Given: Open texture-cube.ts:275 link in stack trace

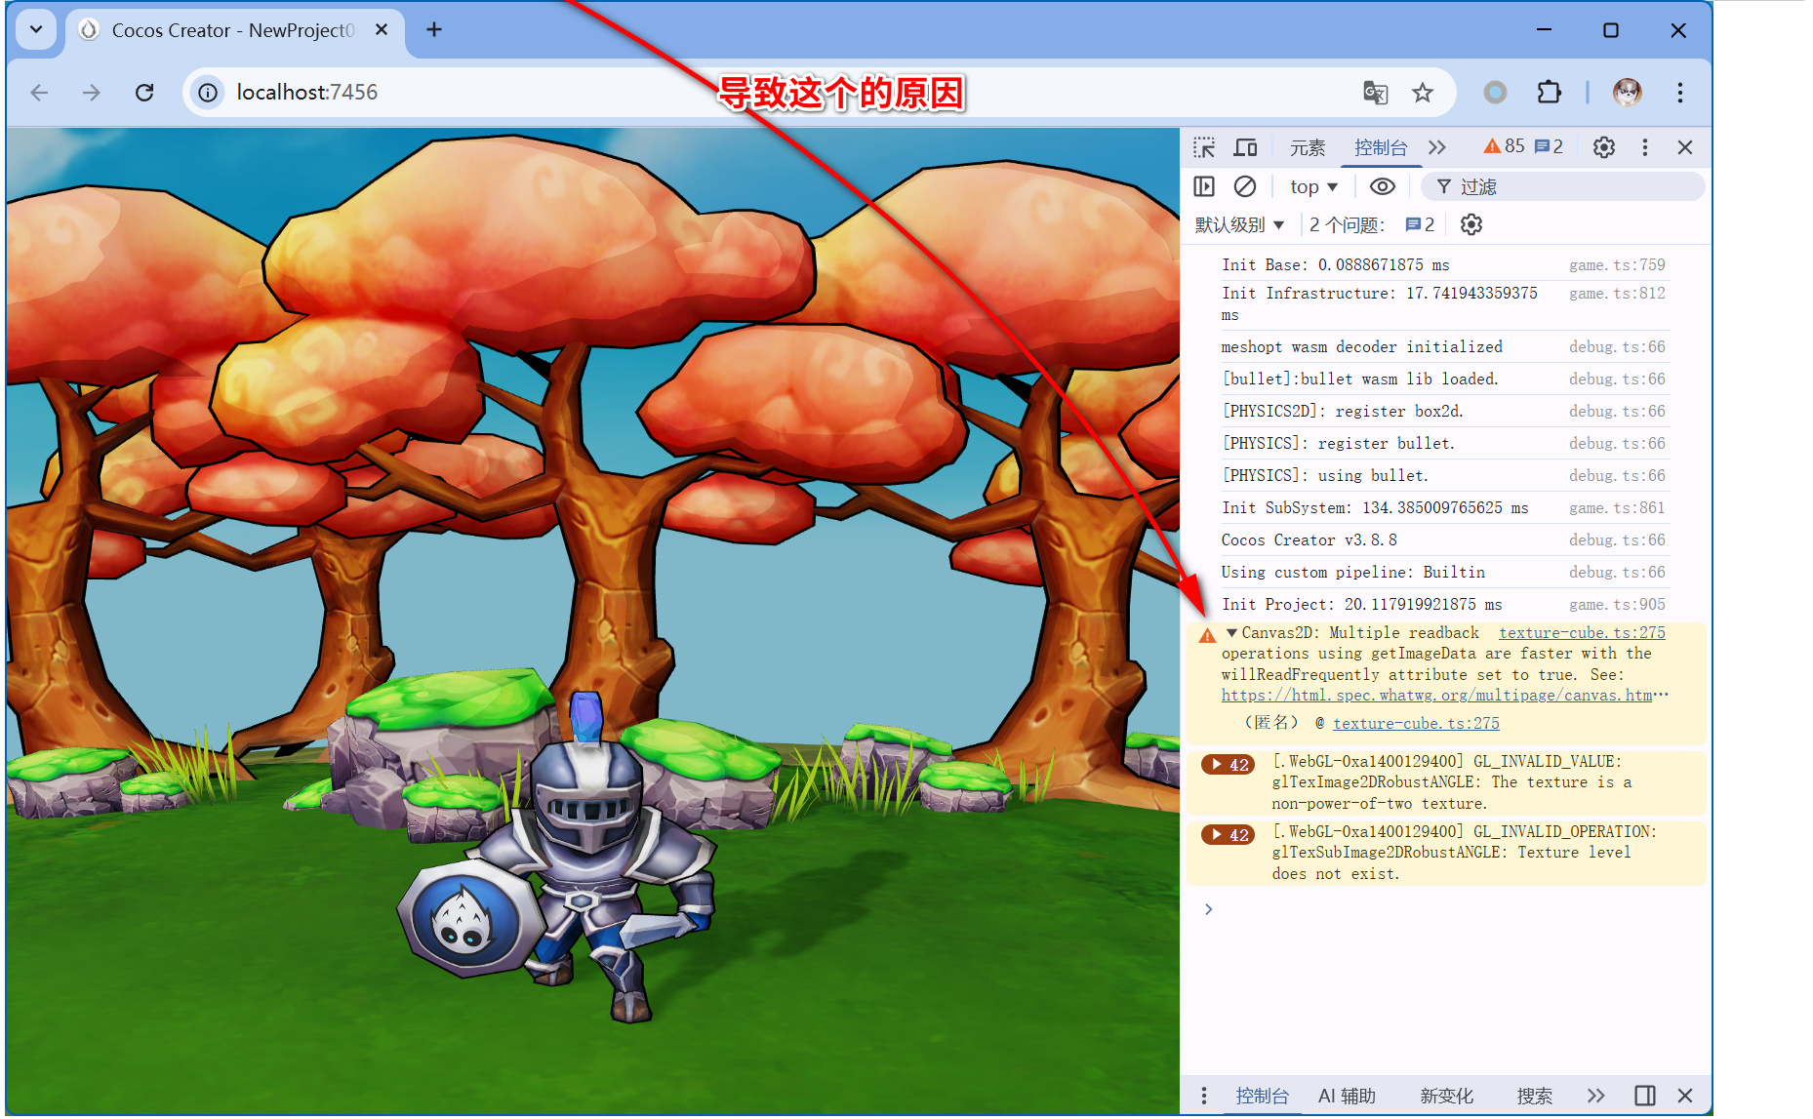Looking at the screenshot, I should pos(1416,724).
